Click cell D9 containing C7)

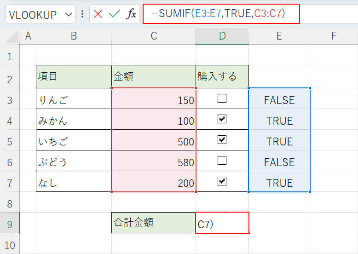point(222,223)
